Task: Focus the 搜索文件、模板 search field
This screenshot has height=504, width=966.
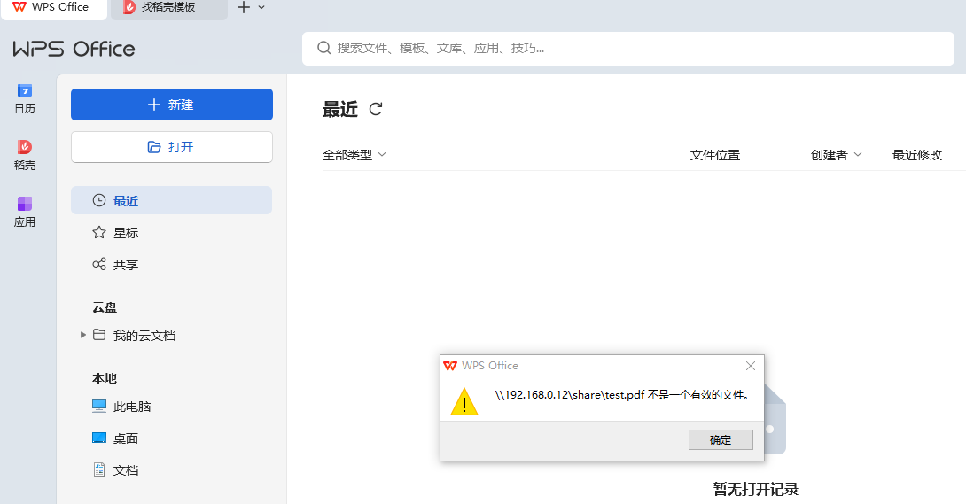Action: coord(627,49)
